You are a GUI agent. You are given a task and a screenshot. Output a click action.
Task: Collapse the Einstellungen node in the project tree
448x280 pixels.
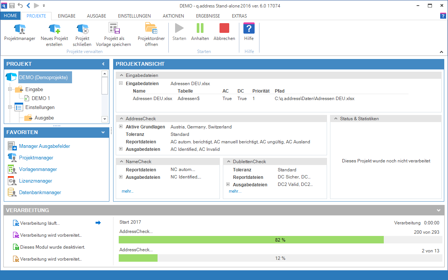click(x=10, y=108)
